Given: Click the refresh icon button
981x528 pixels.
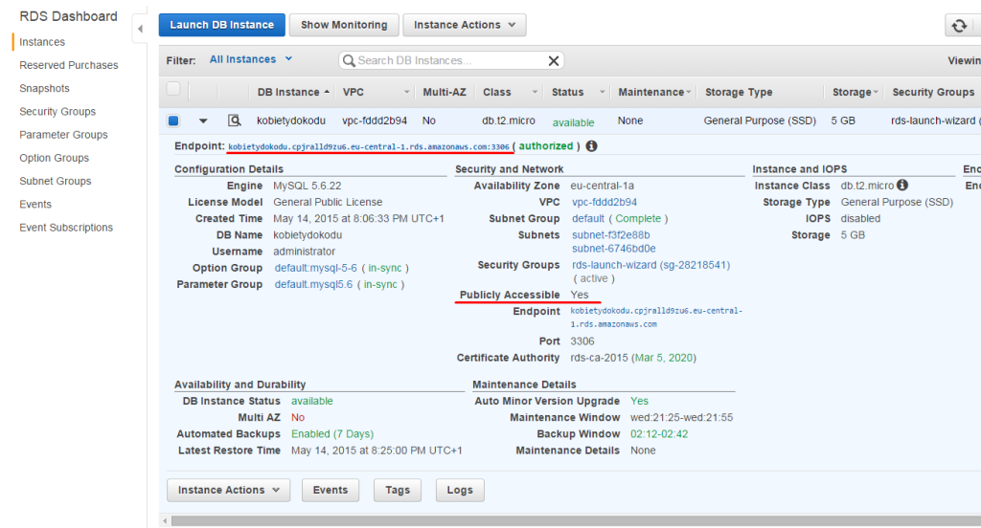Looking at the screenshot, I should tap(959, 26).
